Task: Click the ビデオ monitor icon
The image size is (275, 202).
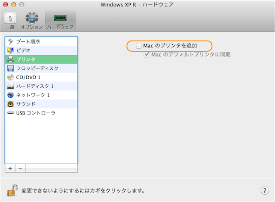Action: click(x=10, y=50)
